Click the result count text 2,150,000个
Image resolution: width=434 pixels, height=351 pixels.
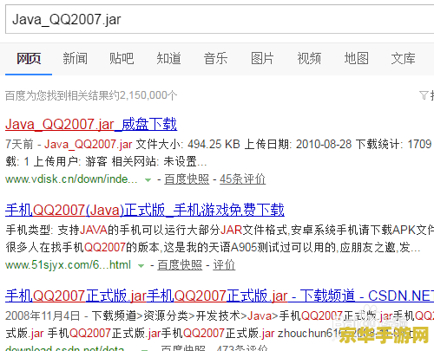[x=148, y=95]
